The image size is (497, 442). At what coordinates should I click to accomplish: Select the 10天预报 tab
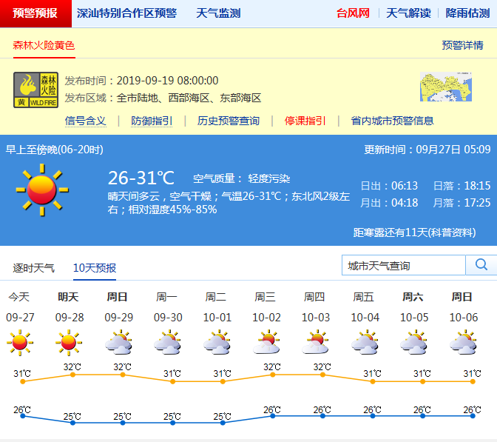tap(95, 268)
